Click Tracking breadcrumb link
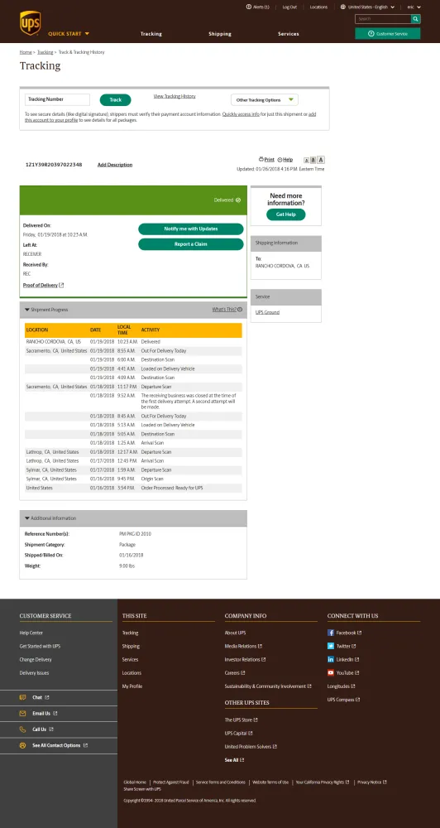Screen dimensions: 440x828 [x=45, y=52]
